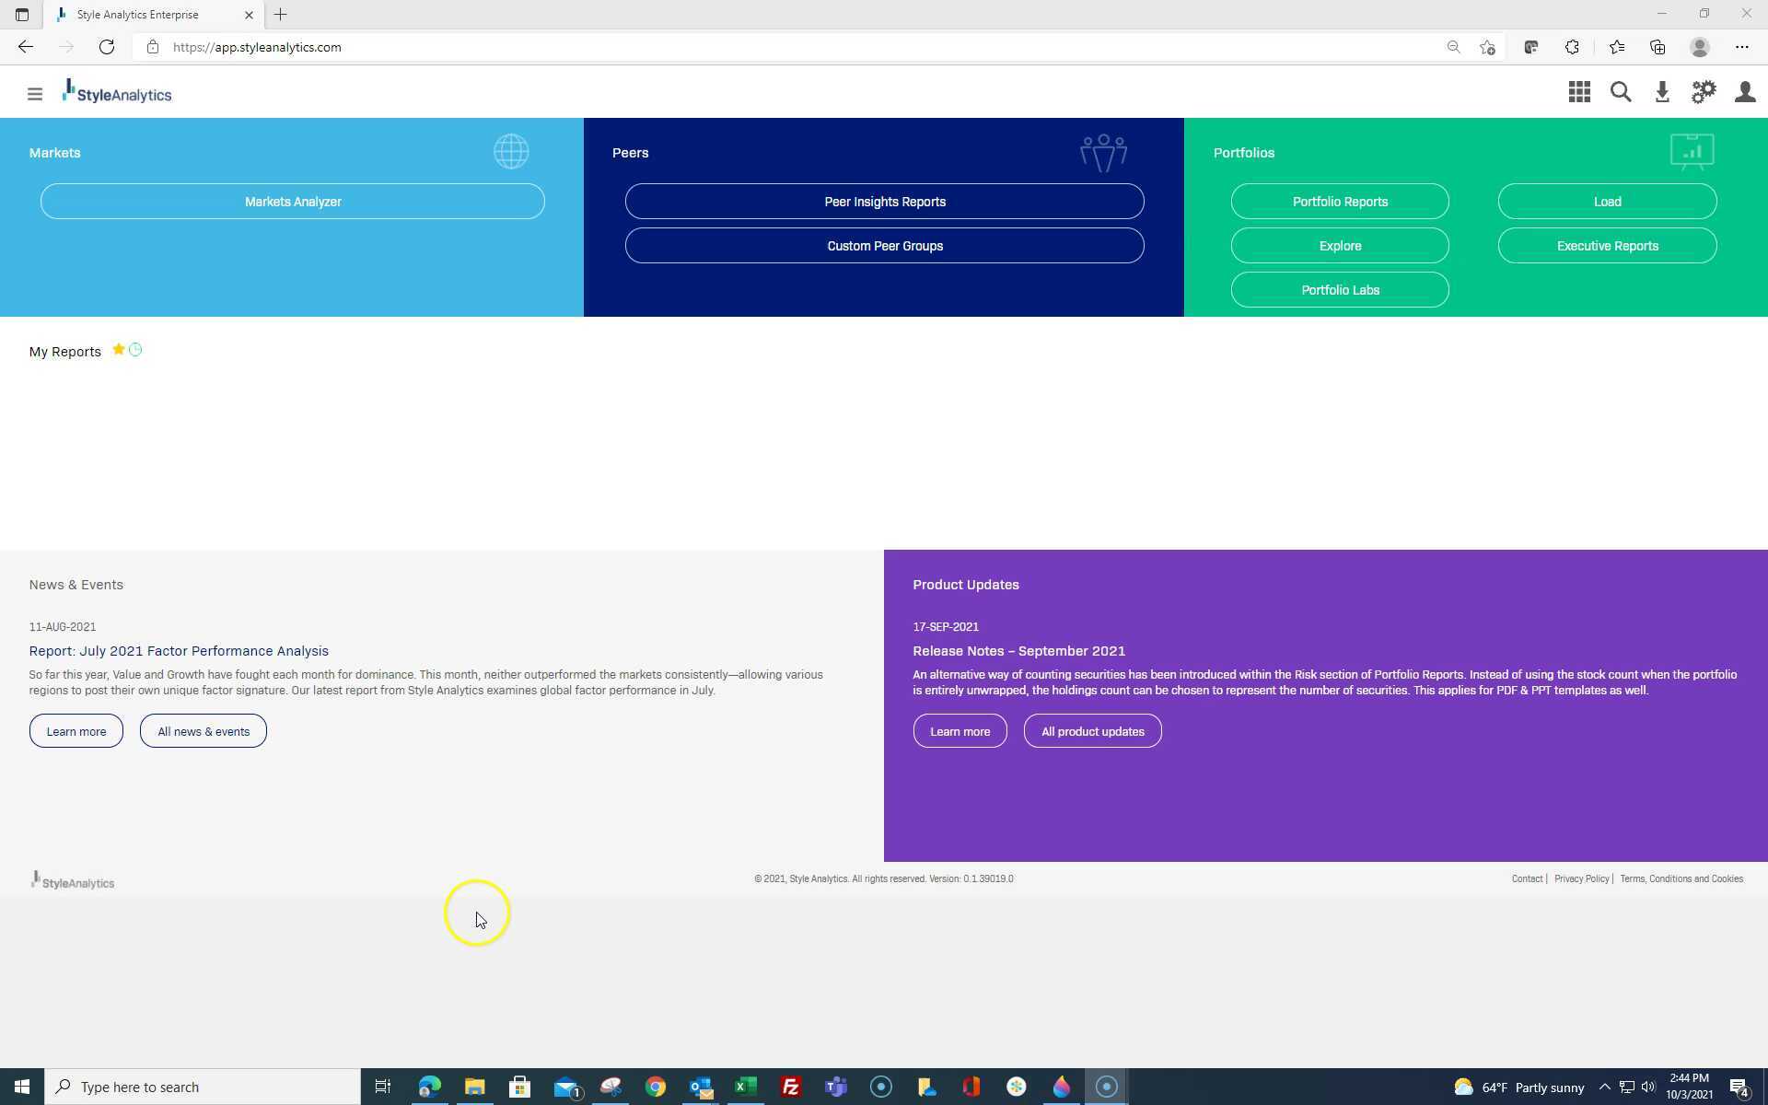Open Custom Peer Groups
Screen dimensions: 1768x1105
(884, 246)
